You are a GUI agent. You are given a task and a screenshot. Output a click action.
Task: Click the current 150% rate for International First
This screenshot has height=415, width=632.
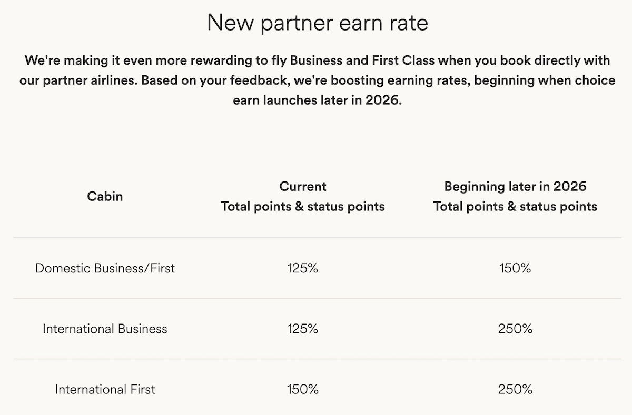303,390
